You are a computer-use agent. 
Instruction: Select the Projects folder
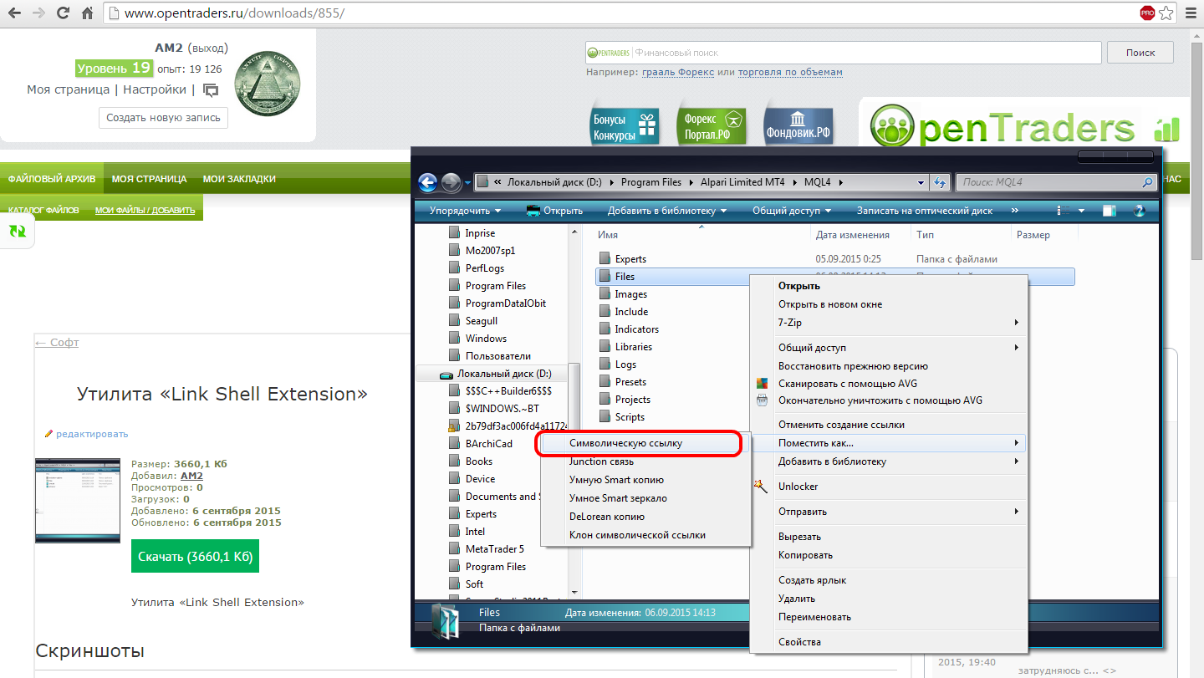coord(632,400)
